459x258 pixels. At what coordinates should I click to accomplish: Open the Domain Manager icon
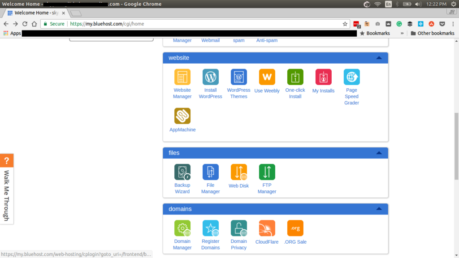click(182, 228)
